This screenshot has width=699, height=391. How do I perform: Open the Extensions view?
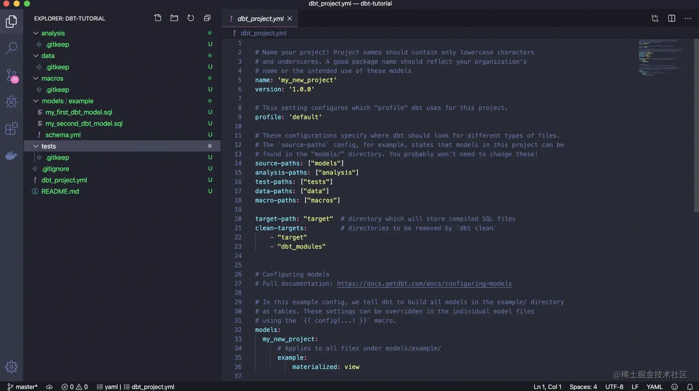pyautogui.click(x=12, y=129)
